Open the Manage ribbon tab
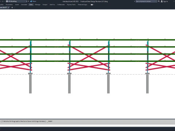Image resolution: width=175 pixels, height=131 pixels. tap(38, 5)
